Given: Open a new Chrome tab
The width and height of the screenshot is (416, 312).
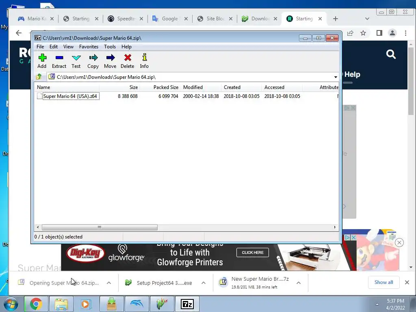Looking at the screenshot, I should [x=335, y=19].
